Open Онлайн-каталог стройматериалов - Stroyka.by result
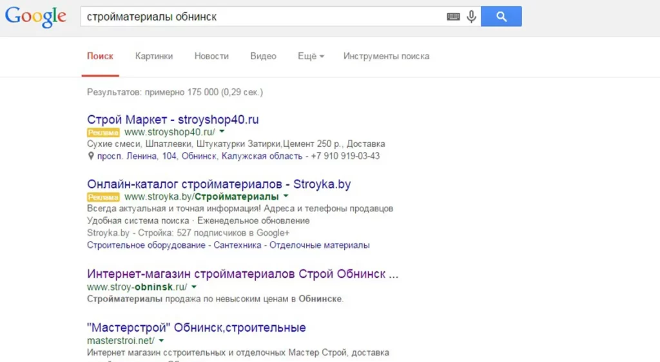The height and width of the screenshot is (362, 660). pyautogui.click(x=219, y=184)
